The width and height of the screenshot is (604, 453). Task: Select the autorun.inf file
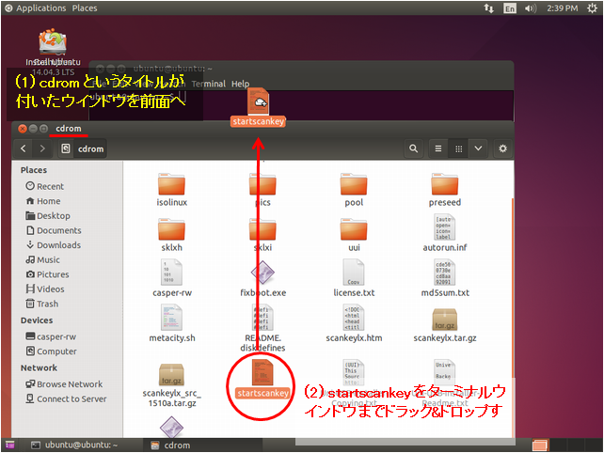pos(444,234)
